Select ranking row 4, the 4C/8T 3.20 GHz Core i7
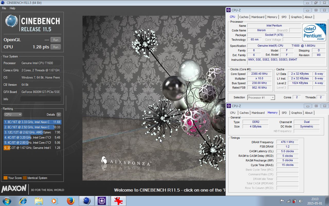This screenshot has height=206, width=329. 32,138
